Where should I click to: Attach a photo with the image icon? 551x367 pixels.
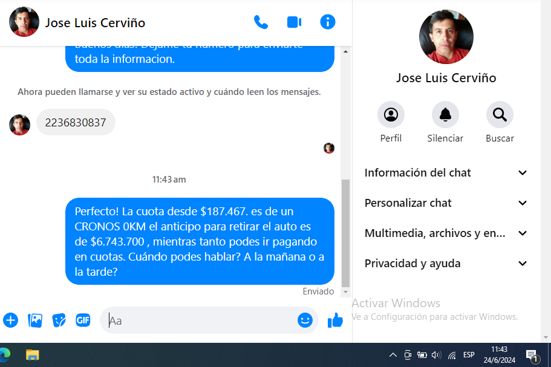[35, 320]
